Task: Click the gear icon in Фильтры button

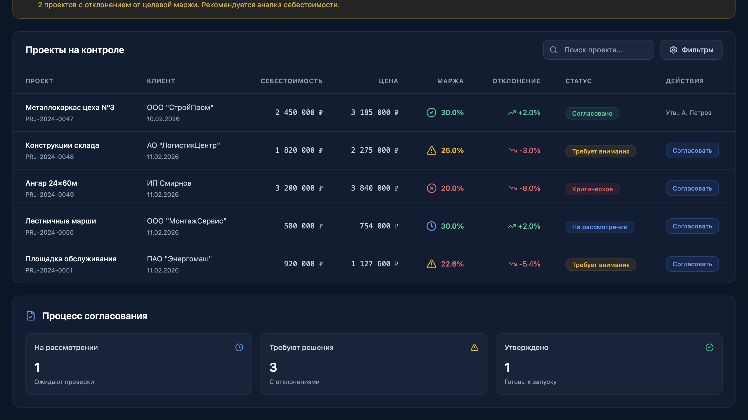Action: 673,50
